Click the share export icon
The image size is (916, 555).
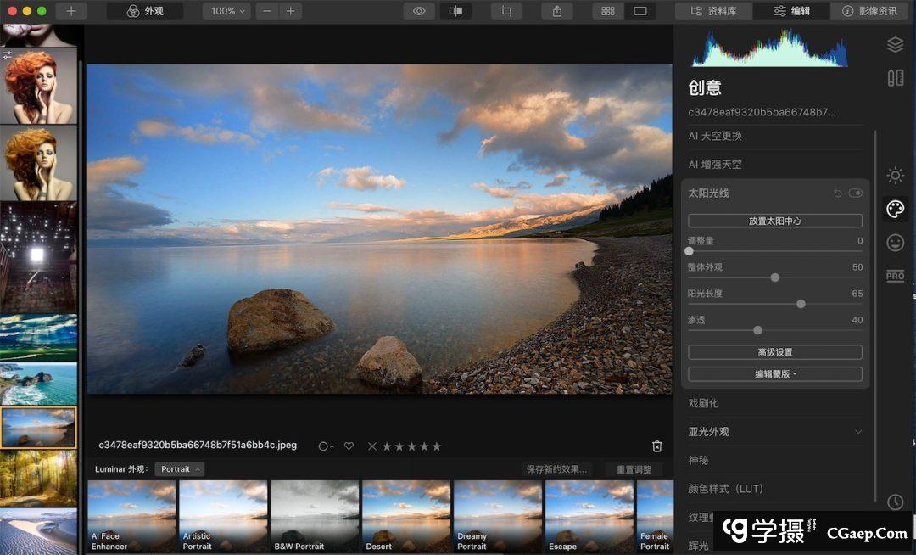pos(557,11)
